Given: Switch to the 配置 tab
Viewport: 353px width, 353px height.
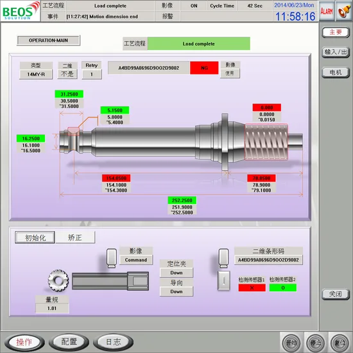Looking at the screenshot, I should (x=69, y=342).
